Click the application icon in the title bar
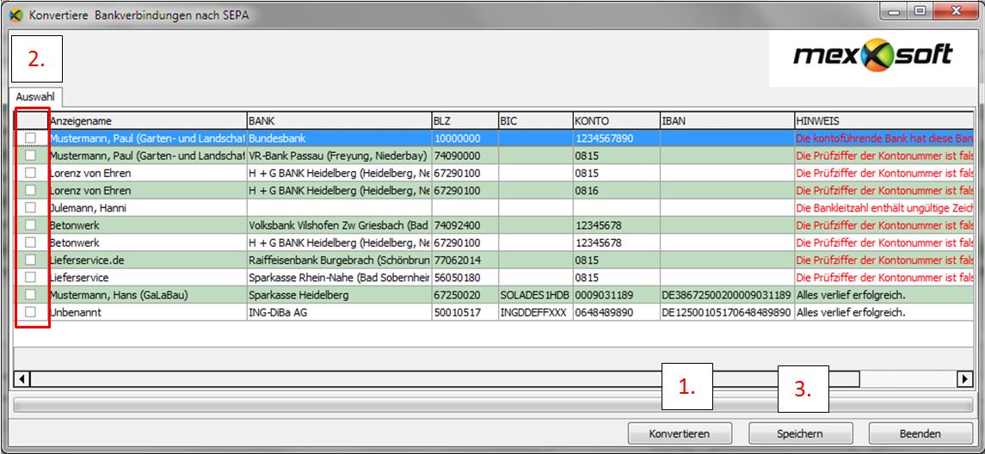 (x=15, y=15)
